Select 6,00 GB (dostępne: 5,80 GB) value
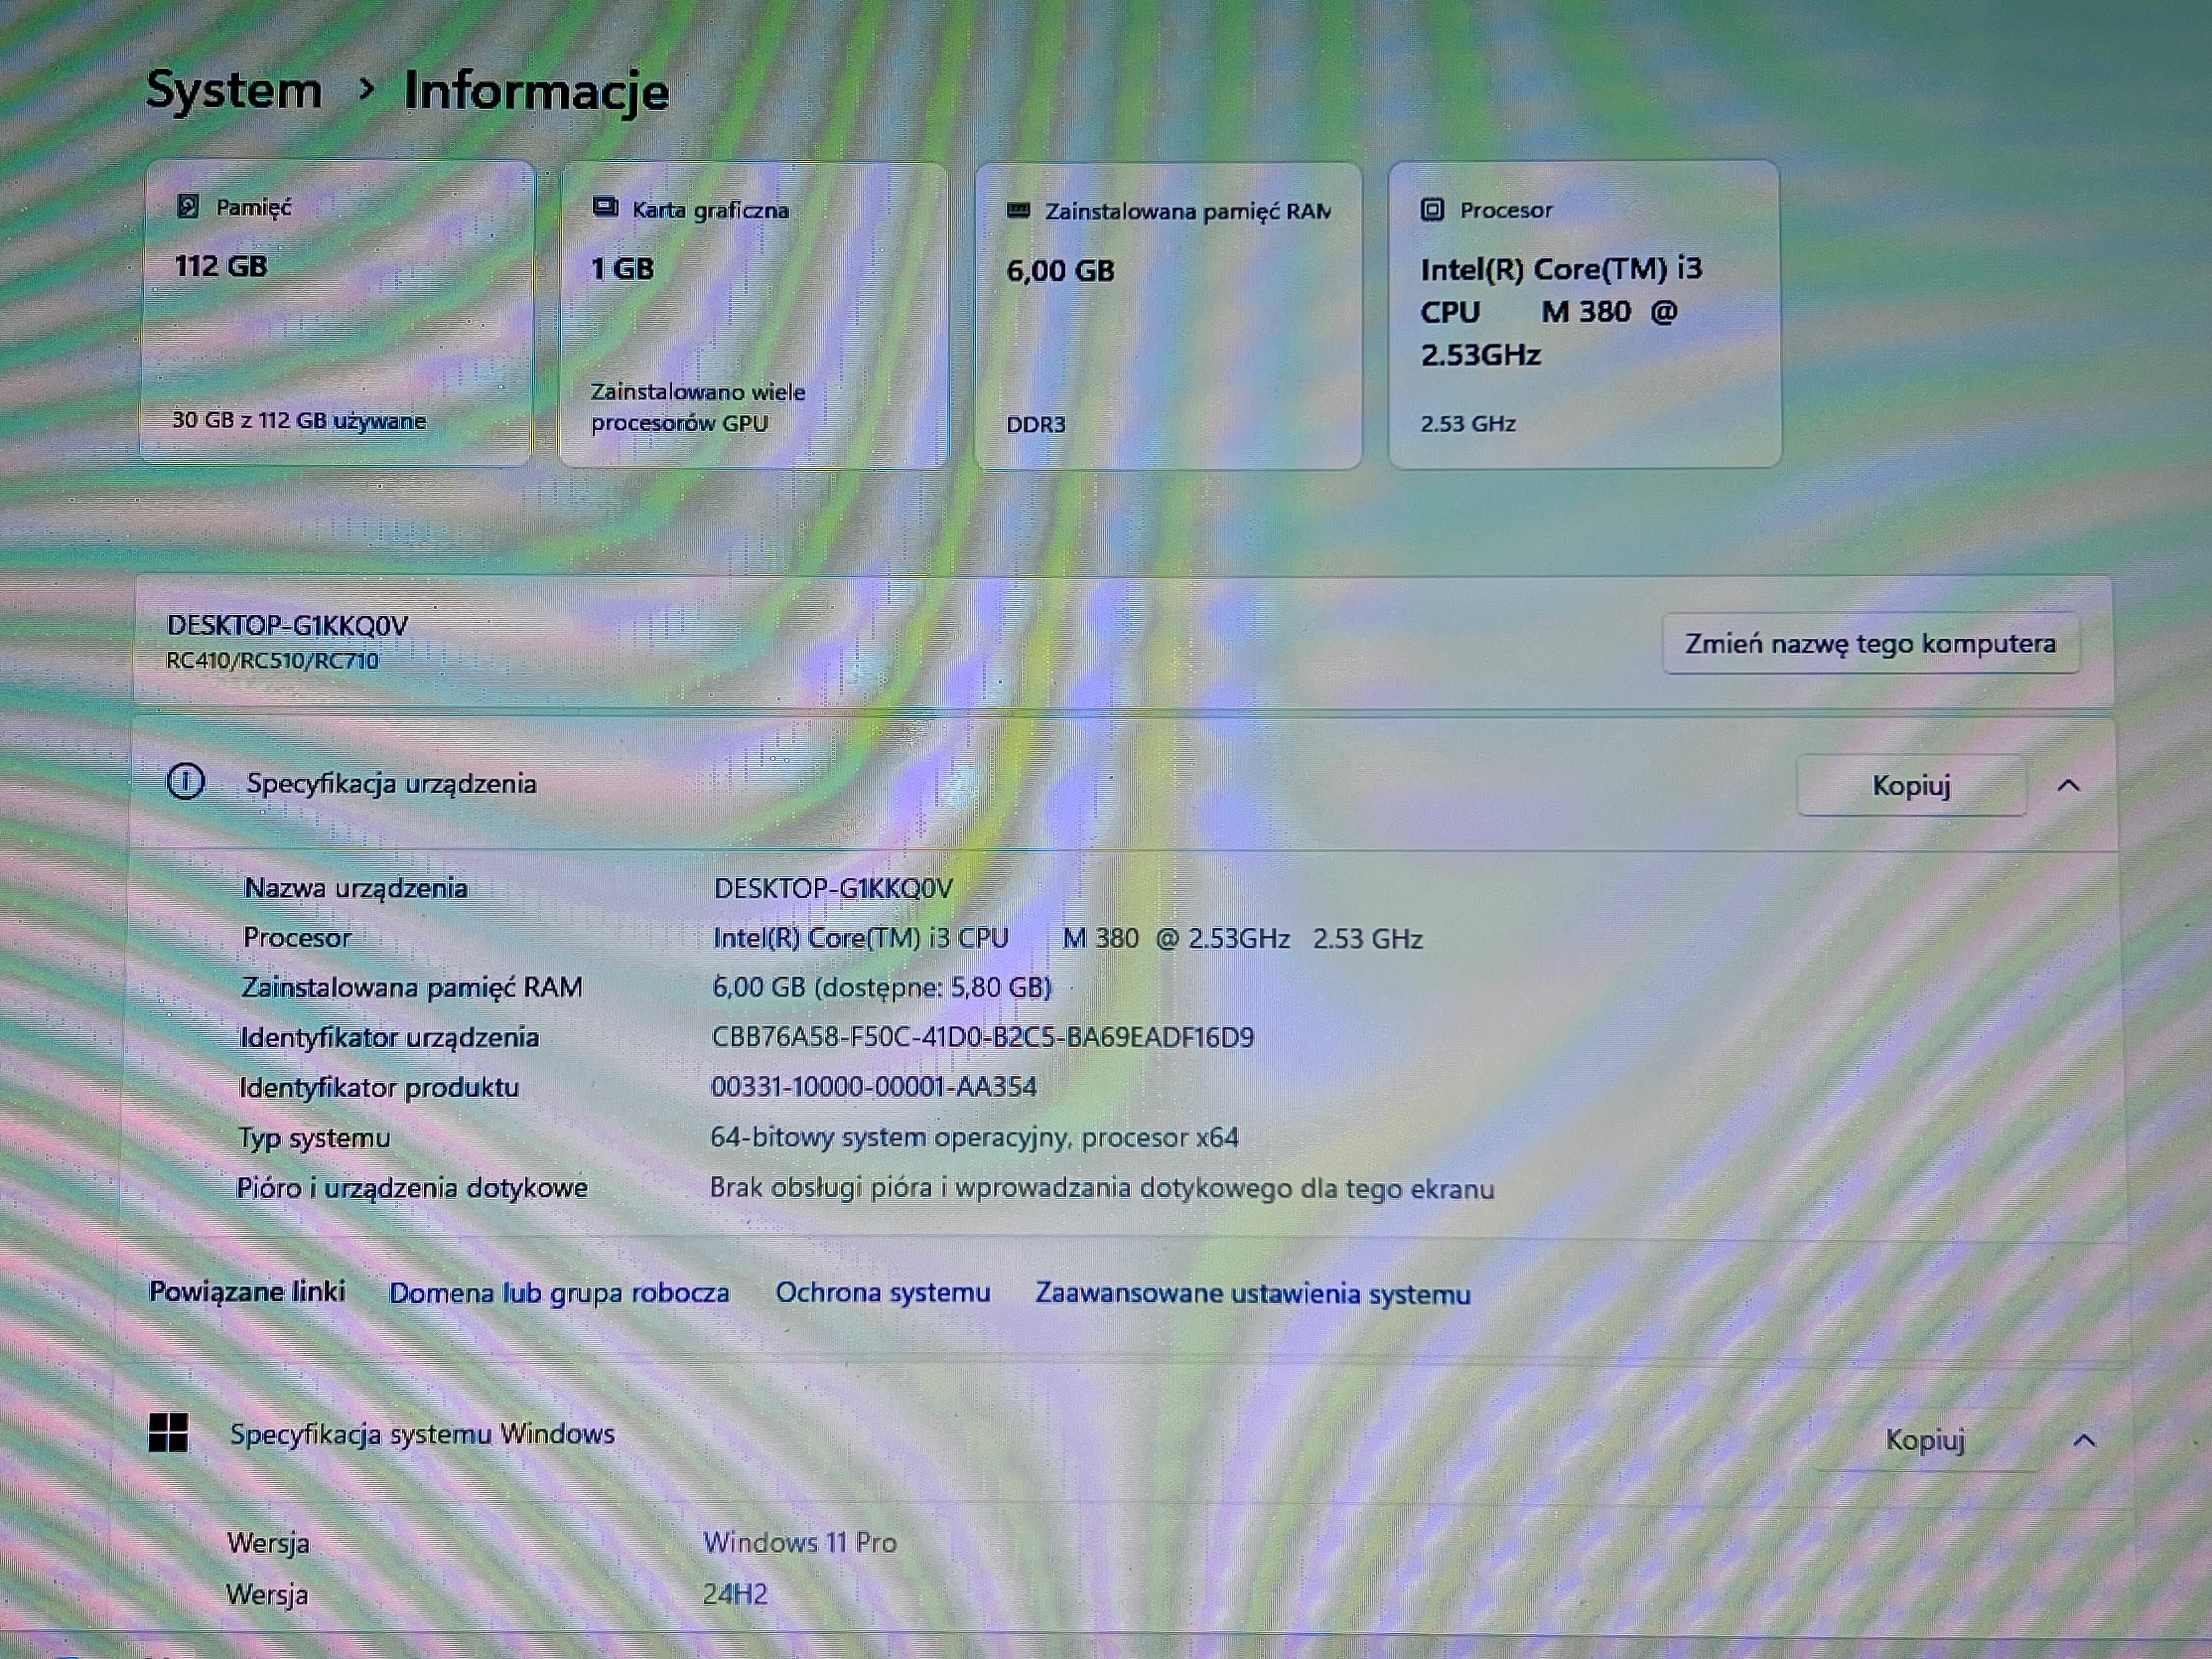This screenshot has width=2212, height=1659. tap(881, 988)
